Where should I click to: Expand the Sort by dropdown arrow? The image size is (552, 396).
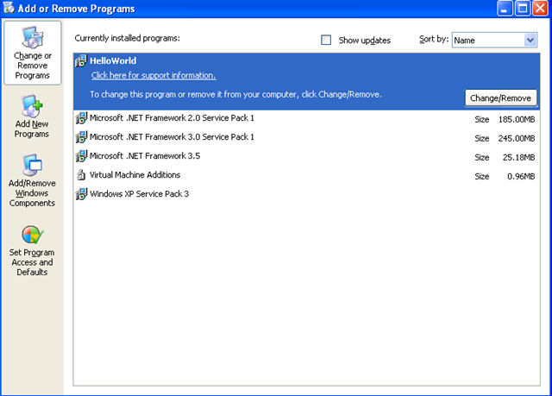tap(530, 40)
